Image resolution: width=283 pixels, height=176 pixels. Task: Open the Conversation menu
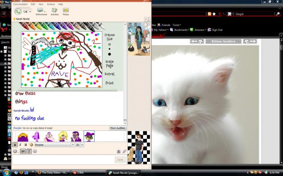pyautogui.click(x=20, y=4)
